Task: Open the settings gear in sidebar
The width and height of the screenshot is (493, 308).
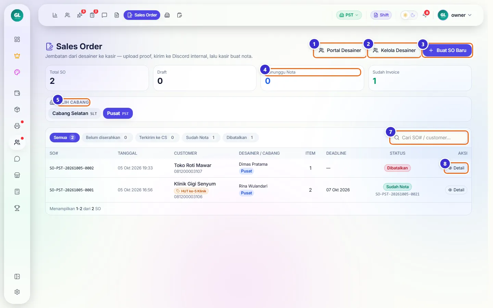Action: click(x=17, y=292)
